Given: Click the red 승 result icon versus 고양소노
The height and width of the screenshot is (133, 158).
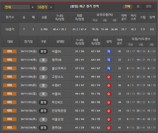Looking at the screenshot, I should [x=109, y=77].
